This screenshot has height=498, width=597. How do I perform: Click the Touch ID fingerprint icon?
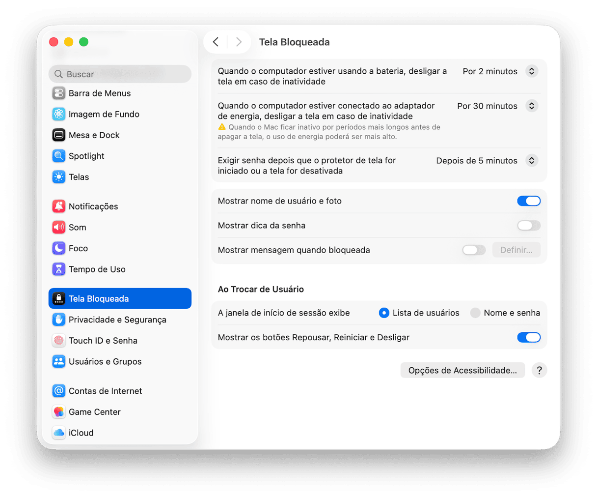tap(59, 340)
